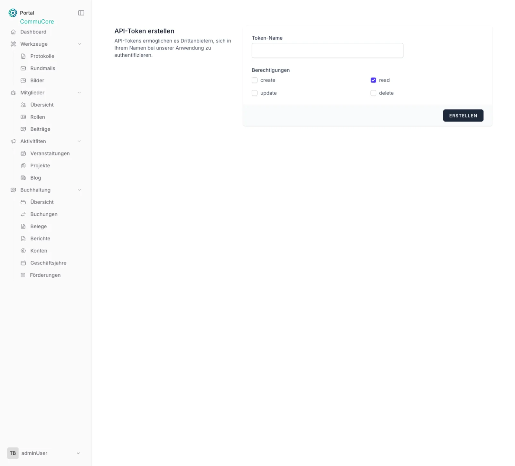Click the Veranstaltungen calendar icon

tap(23, 154)
